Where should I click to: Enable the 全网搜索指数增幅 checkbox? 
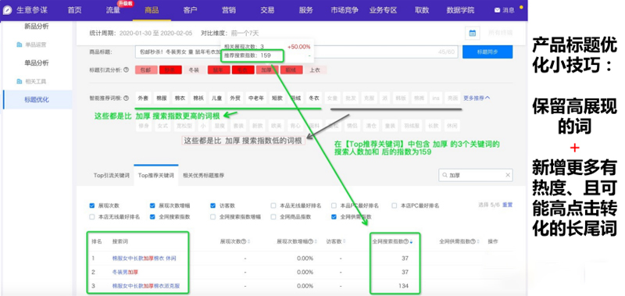[212, 217]
